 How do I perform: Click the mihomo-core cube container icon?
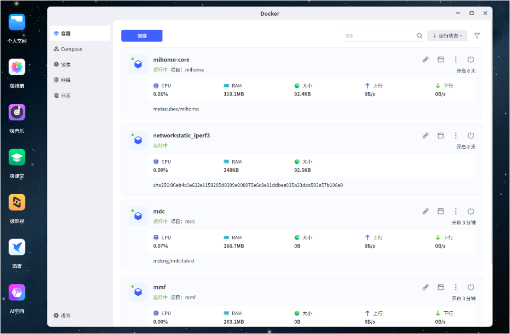(x=138, y=64)
